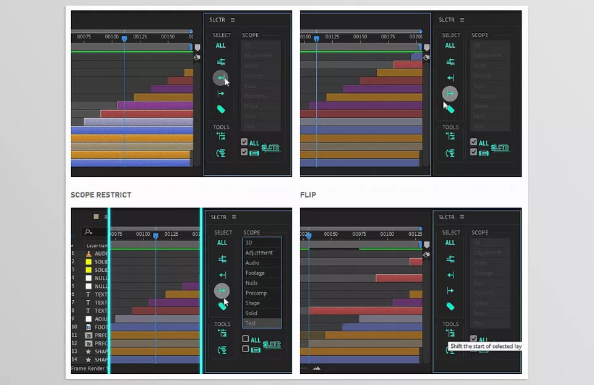594x385 pixels.
Task: Click Select ALL button in top-left SLCTR panel
Action: [x=220, y=45]
